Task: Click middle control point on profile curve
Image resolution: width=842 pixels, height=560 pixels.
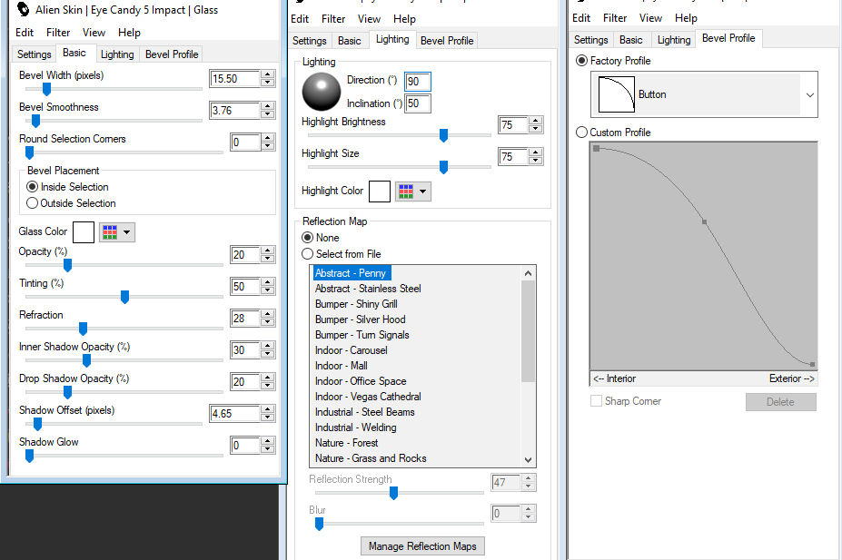Action: [x=704, y=221]
